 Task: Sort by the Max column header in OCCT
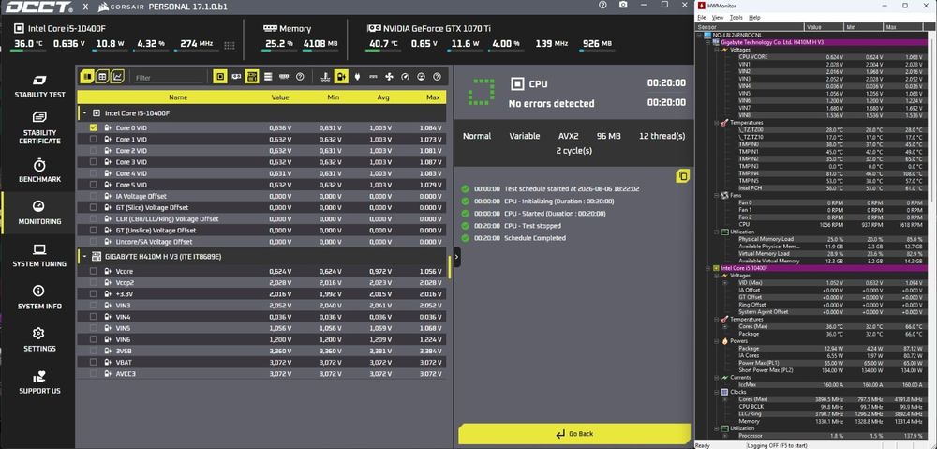[x=433, y=97]
